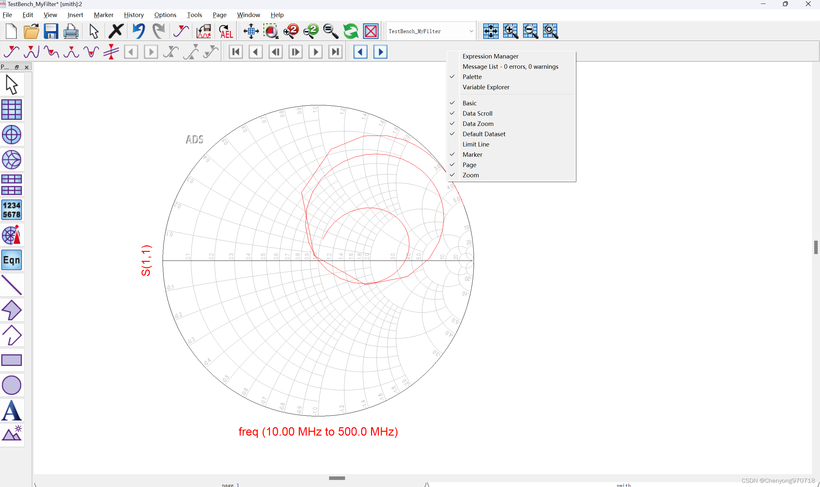
Task: Click the page 1 tab at bottom
Action: 230,484
